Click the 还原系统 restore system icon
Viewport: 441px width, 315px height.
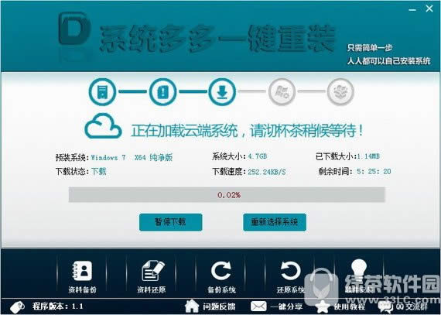tap(290, 271)
